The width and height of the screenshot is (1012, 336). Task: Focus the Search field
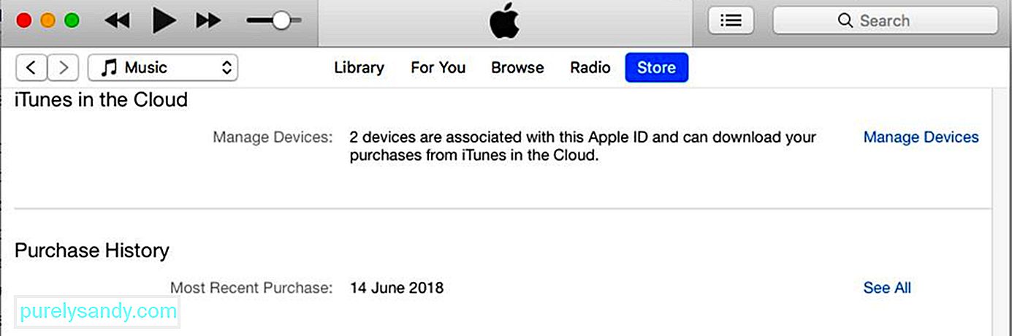pos(885,20)
